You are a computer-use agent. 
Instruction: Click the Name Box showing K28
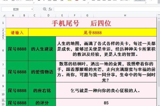click(x=16, y=9)
